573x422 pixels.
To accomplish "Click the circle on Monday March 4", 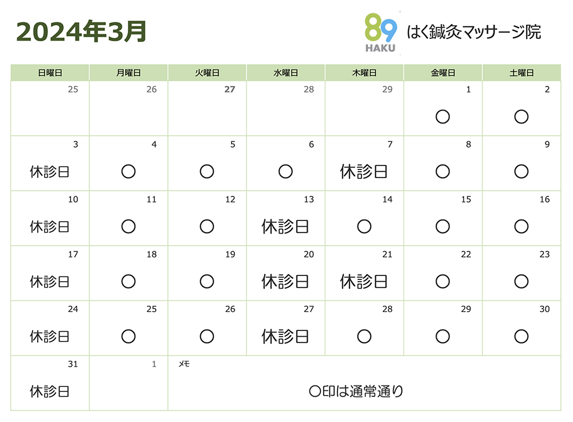I will click(128, 172).
